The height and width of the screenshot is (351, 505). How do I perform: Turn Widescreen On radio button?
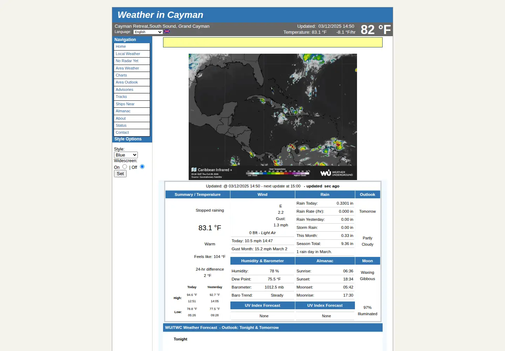[124, 167]
